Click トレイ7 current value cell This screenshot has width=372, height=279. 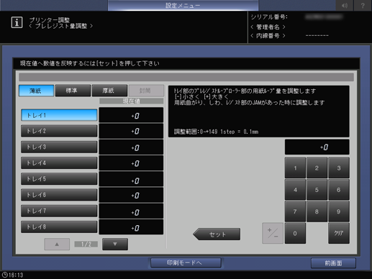pos(131,211)
